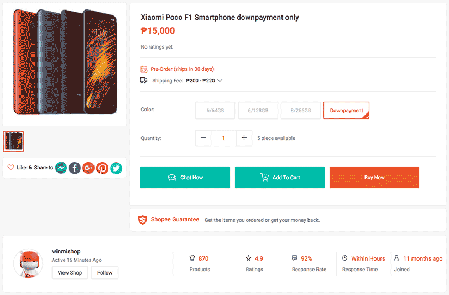Decrease quantity with minus button
The width and height of the screenshot is (449, 295).
click(203, 138)
